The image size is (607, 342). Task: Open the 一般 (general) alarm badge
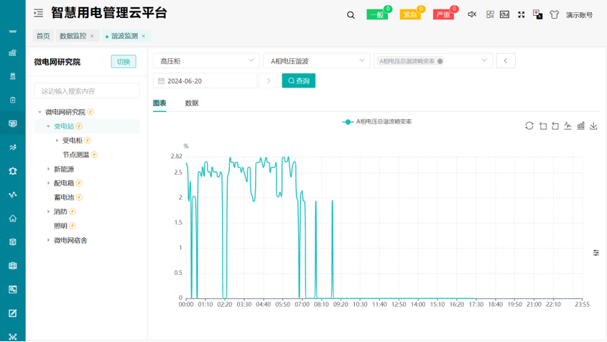[x=377, y=14]
